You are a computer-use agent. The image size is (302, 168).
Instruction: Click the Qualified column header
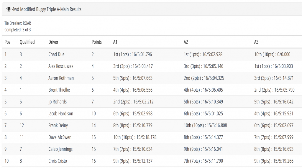27,42
